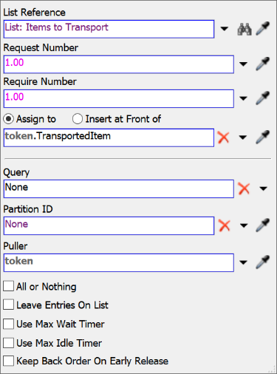The width and height of the screenshot is (277, 374).
Task: Use the eyedropper next to Request Number
Action: tap(262, 64)
